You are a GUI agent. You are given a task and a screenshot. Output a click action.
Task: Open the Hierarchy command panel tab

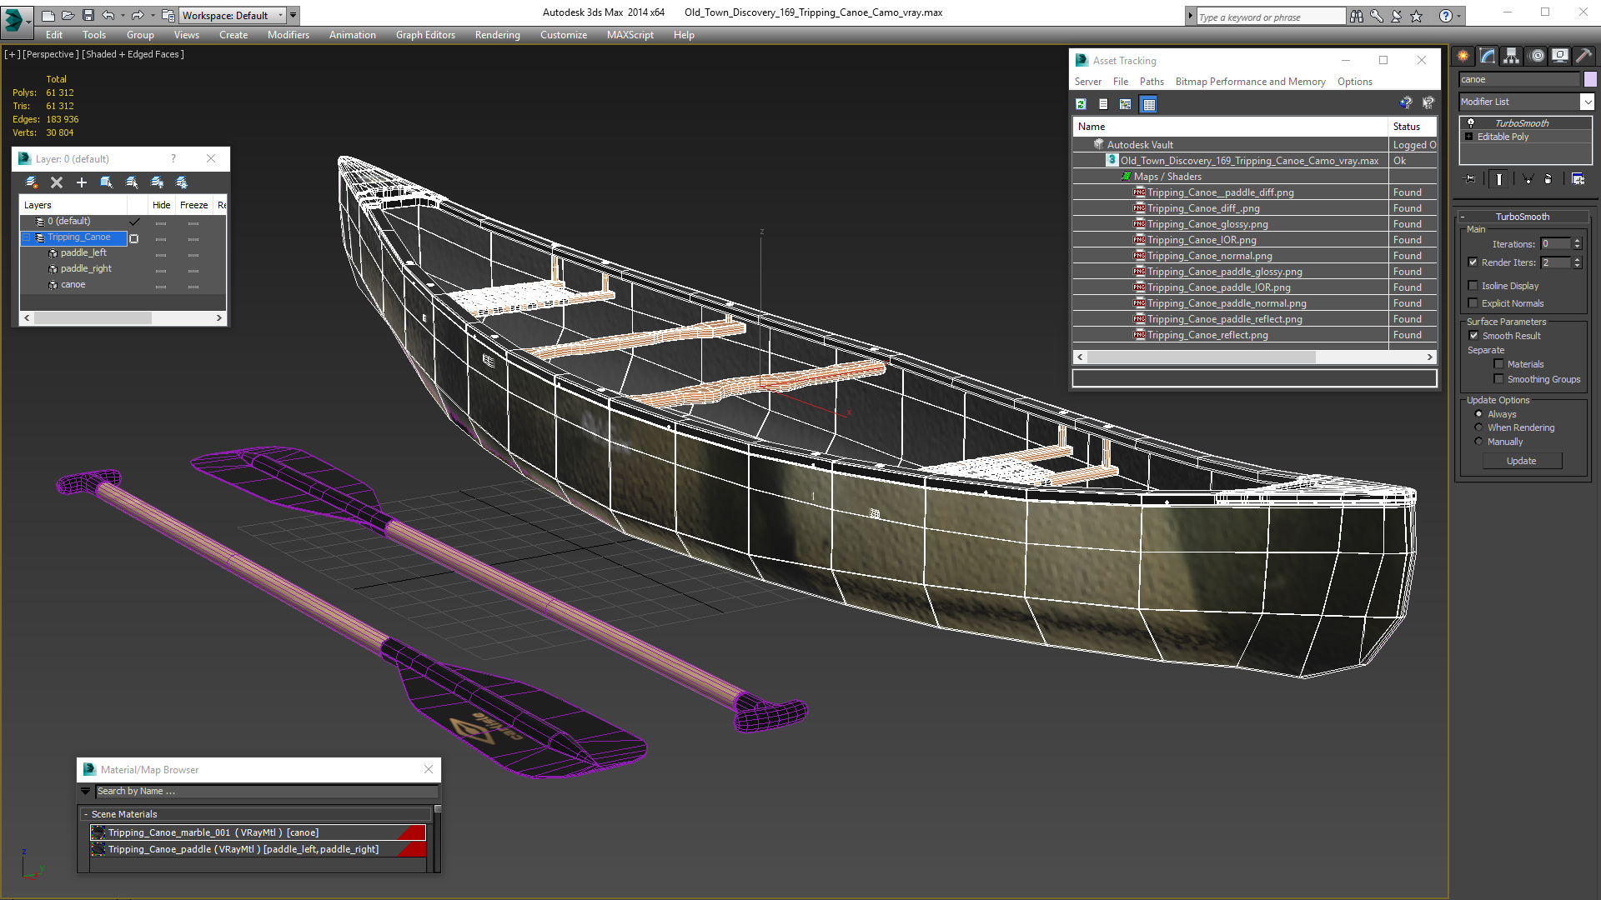coord(1511,56)
